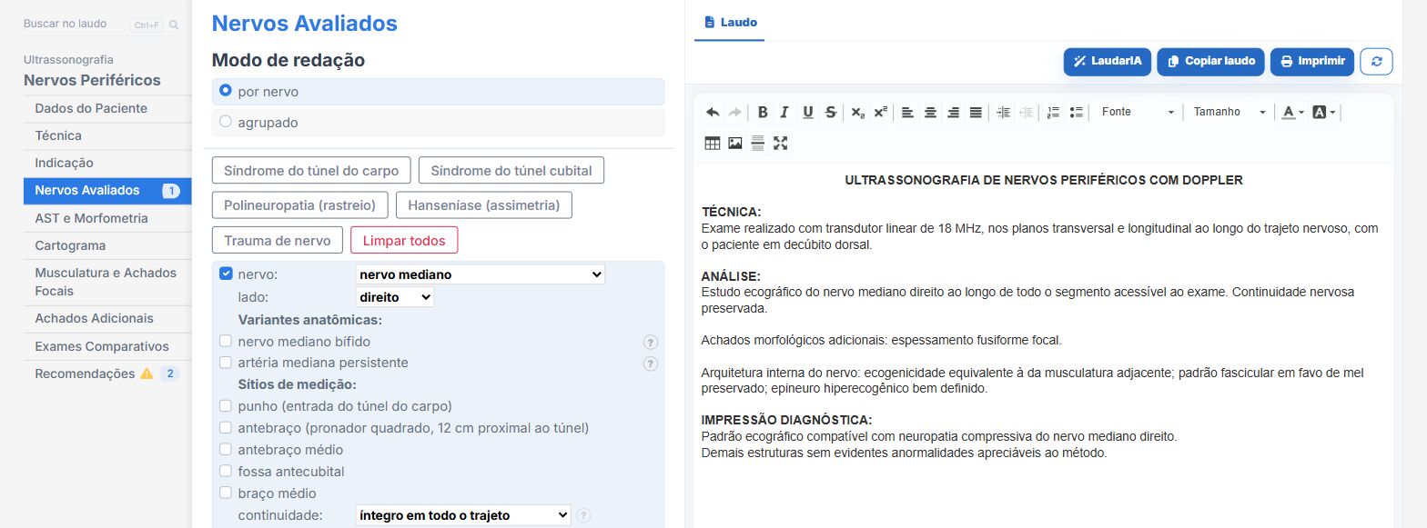1427x528 pixels.
Task: Insert an image into the report
Action: (735, 143)
